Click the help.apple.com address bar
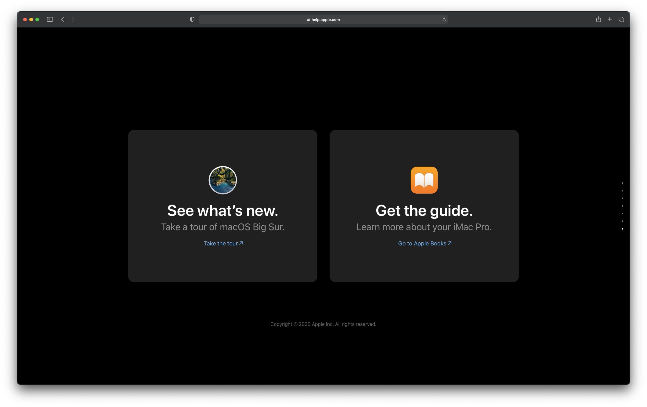 coord(323,20)
